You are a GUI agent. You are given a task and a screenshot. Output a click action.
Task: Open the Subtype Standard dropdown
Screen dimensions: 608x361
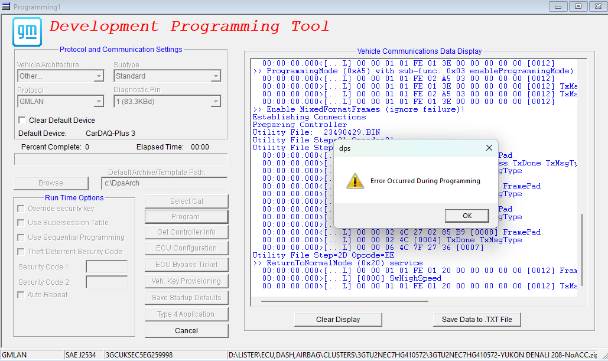216,76
